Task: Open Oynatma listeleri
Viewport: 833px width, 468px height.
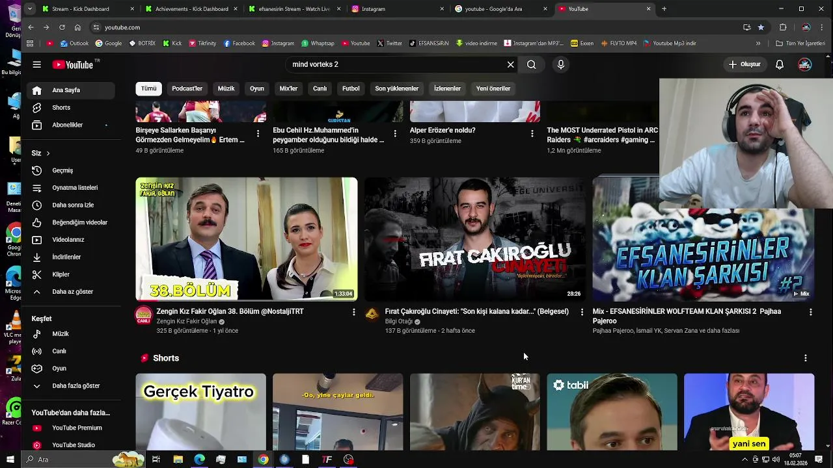Action: tap(71, 188)
